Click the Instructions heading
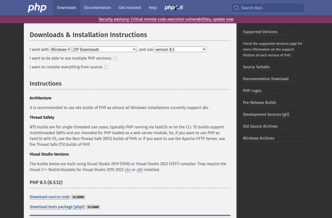The width and height of the screenshot is (332, 218). [x=46, y=83]
